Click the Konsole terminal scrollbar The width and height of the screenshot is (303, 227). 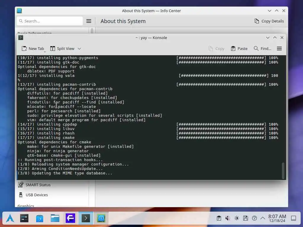[x=283, y=171]
